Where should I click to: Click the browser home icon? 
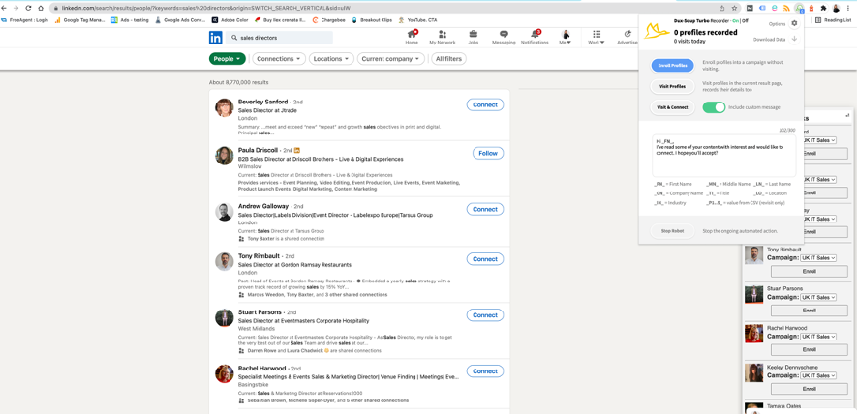point(41,8)
